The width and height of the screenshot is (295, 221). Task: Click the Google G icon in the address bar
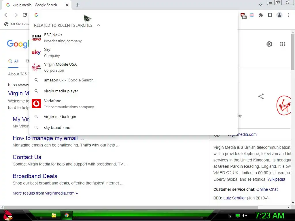point(36,15)
